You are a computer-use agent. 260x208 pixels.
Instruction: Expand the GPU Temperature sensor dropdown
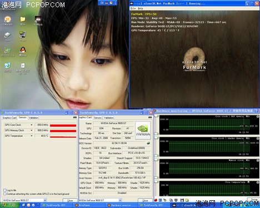point(32,136)
